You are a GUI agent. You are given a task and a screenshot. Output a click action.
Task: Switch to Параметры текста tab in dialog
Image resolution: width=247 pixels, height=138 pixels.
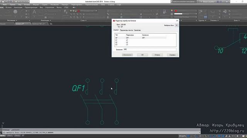[126, 30]
